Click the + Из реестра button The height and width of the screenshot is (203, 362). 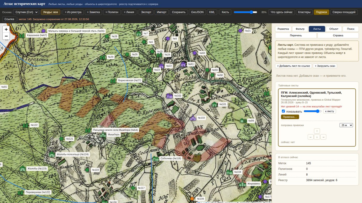(x=73, y=12)
